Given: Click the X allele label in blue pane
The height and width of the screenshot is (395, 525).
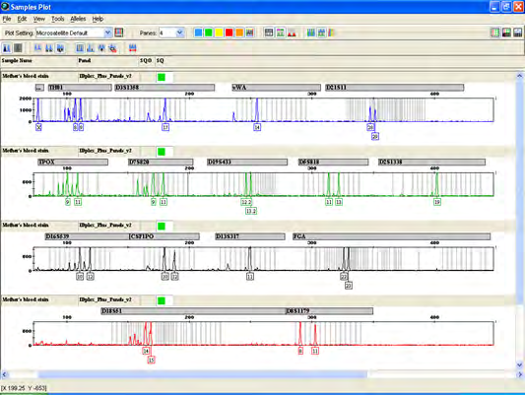Looking at the screenshot, I should (38, 127).
